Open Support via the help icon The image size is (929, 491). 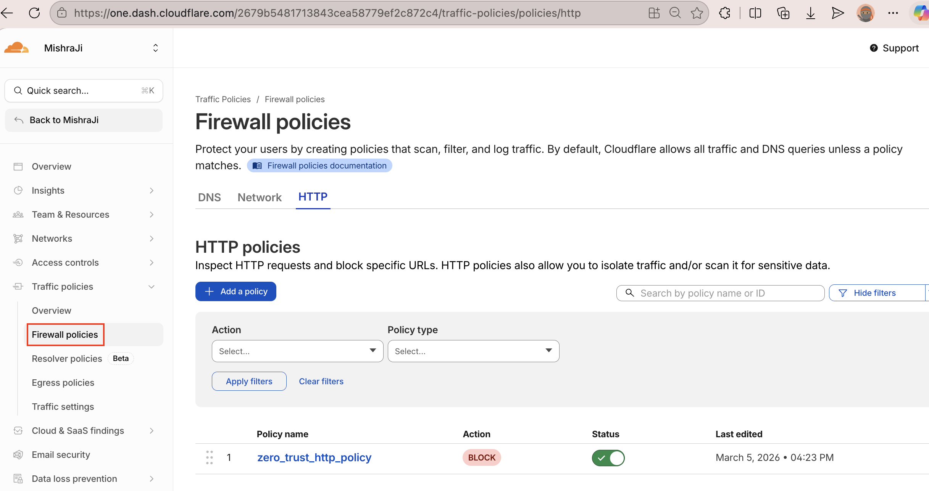point(874,48)
